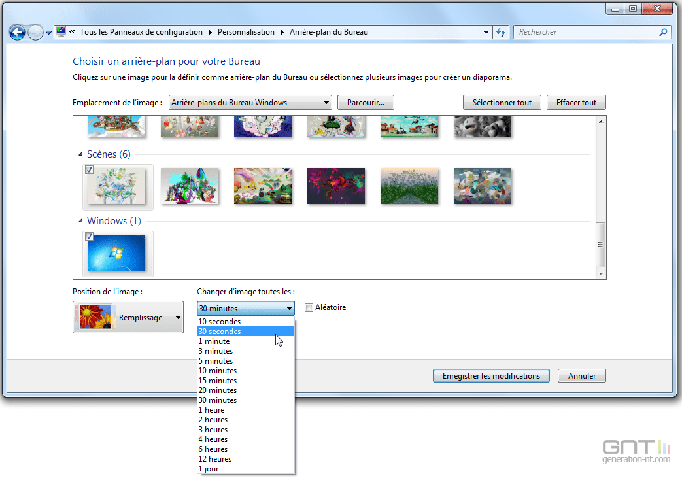Click the forward navigation arrow
This screenshot has width=682, height=478.
(x=34, y=31)
